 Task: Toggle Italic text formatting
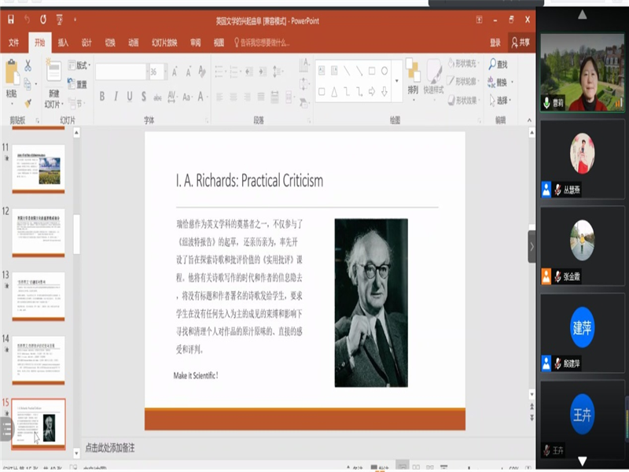click(116, 97)
